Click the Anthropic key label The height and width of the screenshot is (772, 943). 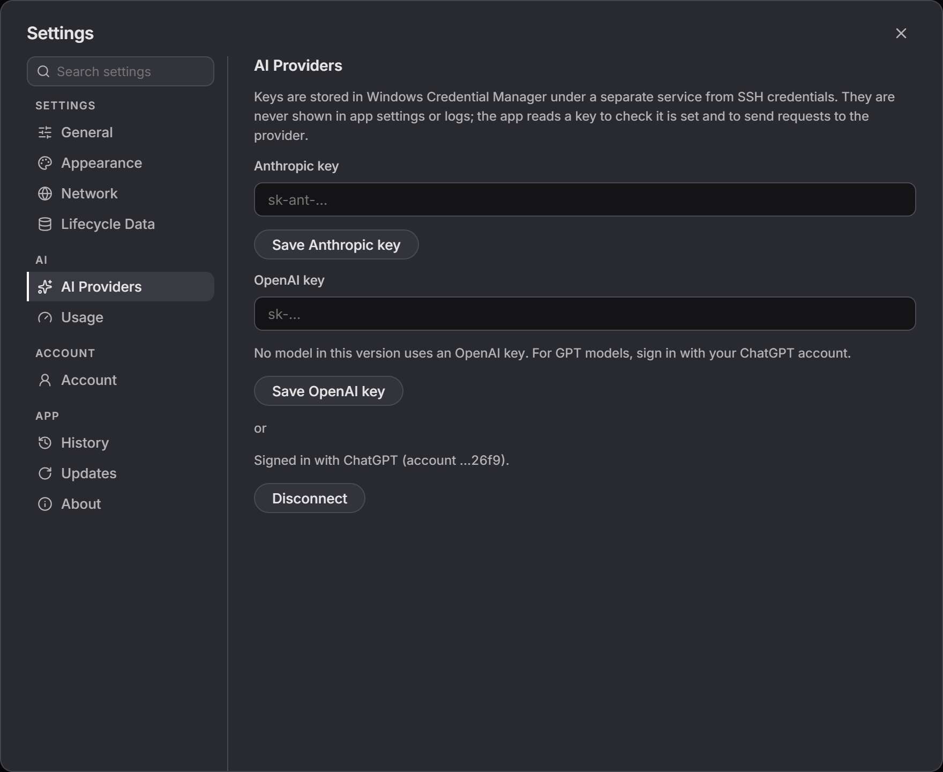click(296, 166)
